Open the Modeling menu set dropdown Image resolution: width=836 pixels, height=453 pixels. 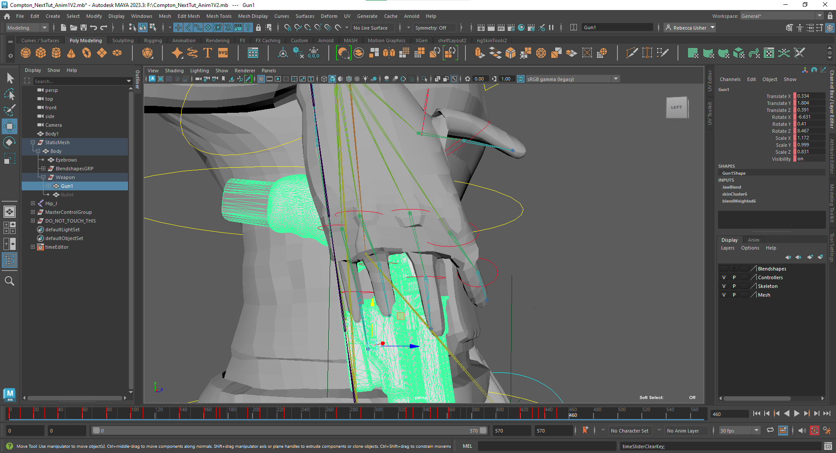coord(27,28)
